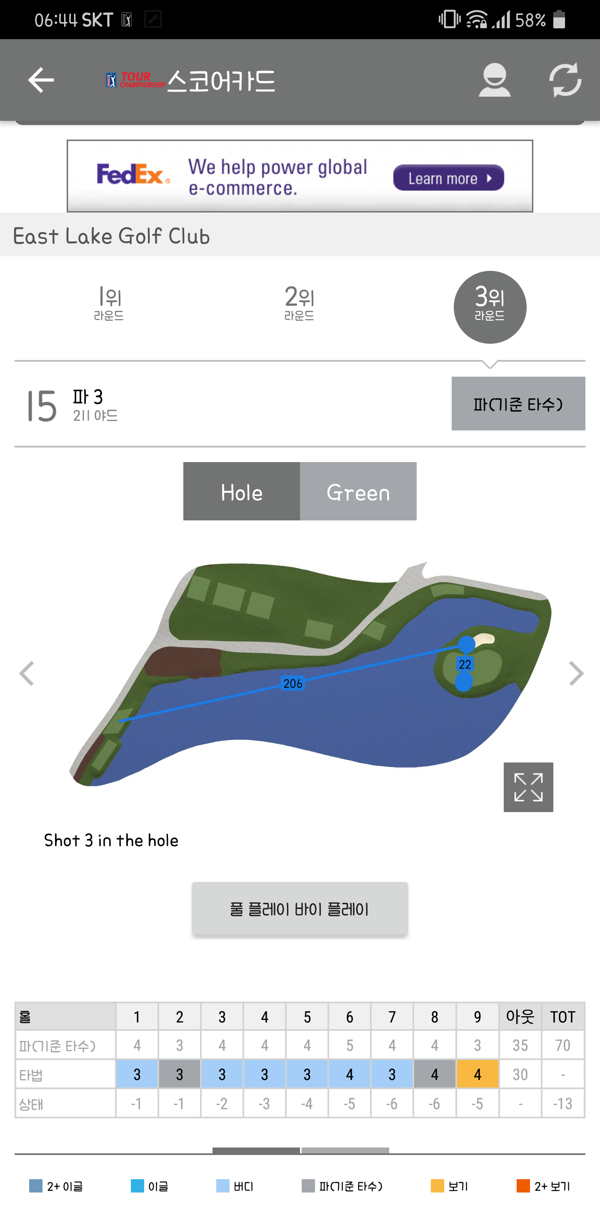
Task: Select round 3 circle
Action: tap(490, 307)
